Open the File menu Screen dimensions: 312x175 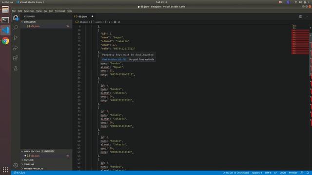14,11
